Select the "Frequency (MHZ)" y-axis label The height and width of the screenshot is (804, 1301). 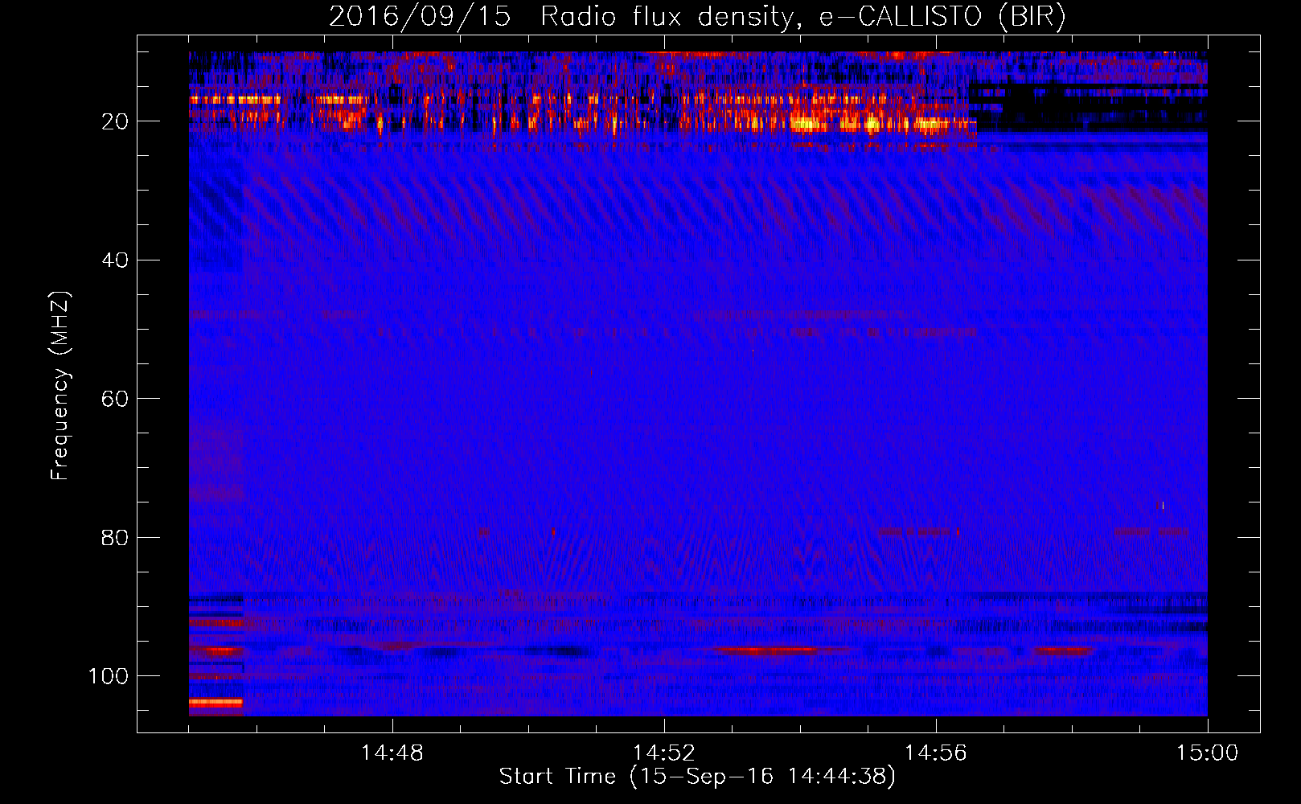60,386
